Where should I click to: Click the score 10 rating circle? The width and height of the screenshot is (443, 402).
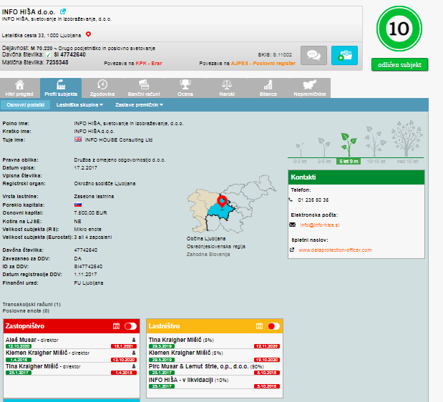[x=399, y=29]
